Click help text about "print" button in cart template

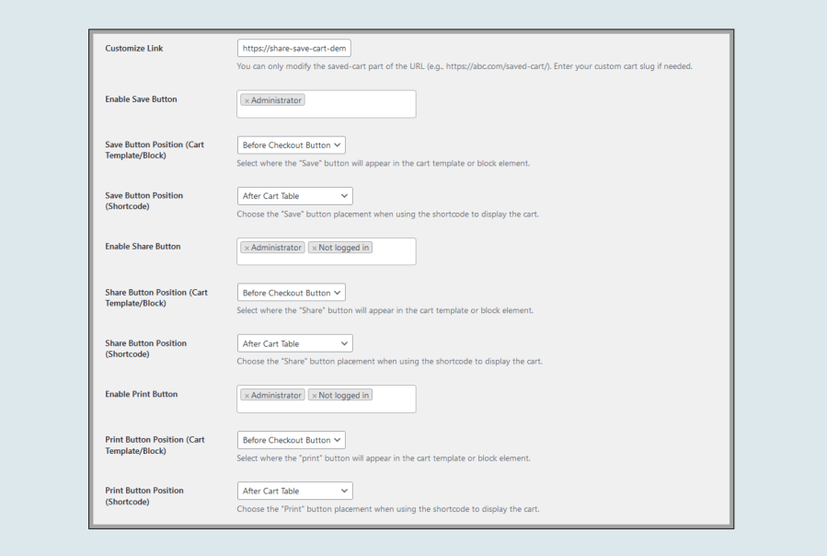tap(384, 458)
